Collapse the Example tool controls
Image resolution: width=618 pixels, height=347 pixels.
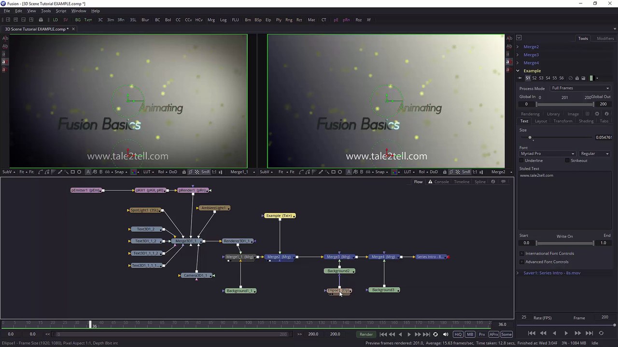[518, 71]
